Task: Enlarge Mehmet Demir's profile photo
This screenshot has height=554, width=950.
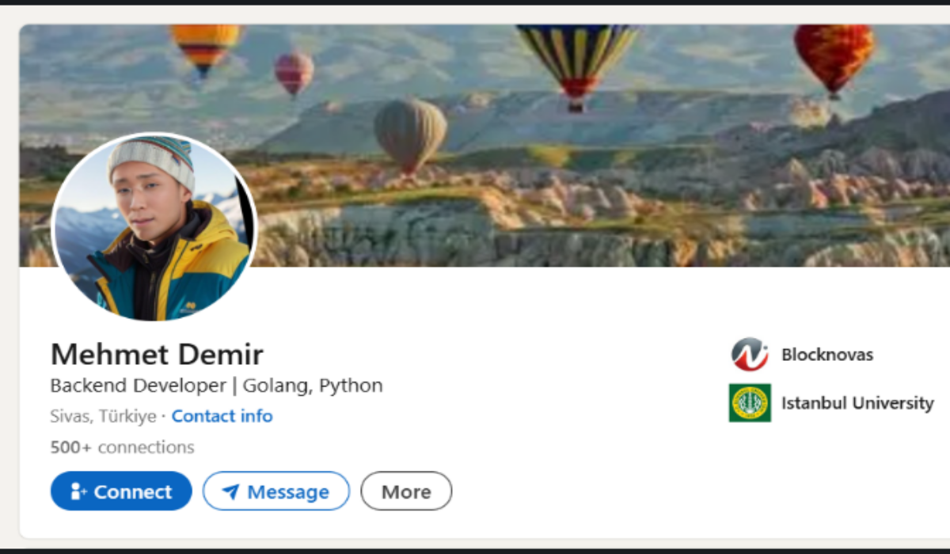Action: (154, 227)
